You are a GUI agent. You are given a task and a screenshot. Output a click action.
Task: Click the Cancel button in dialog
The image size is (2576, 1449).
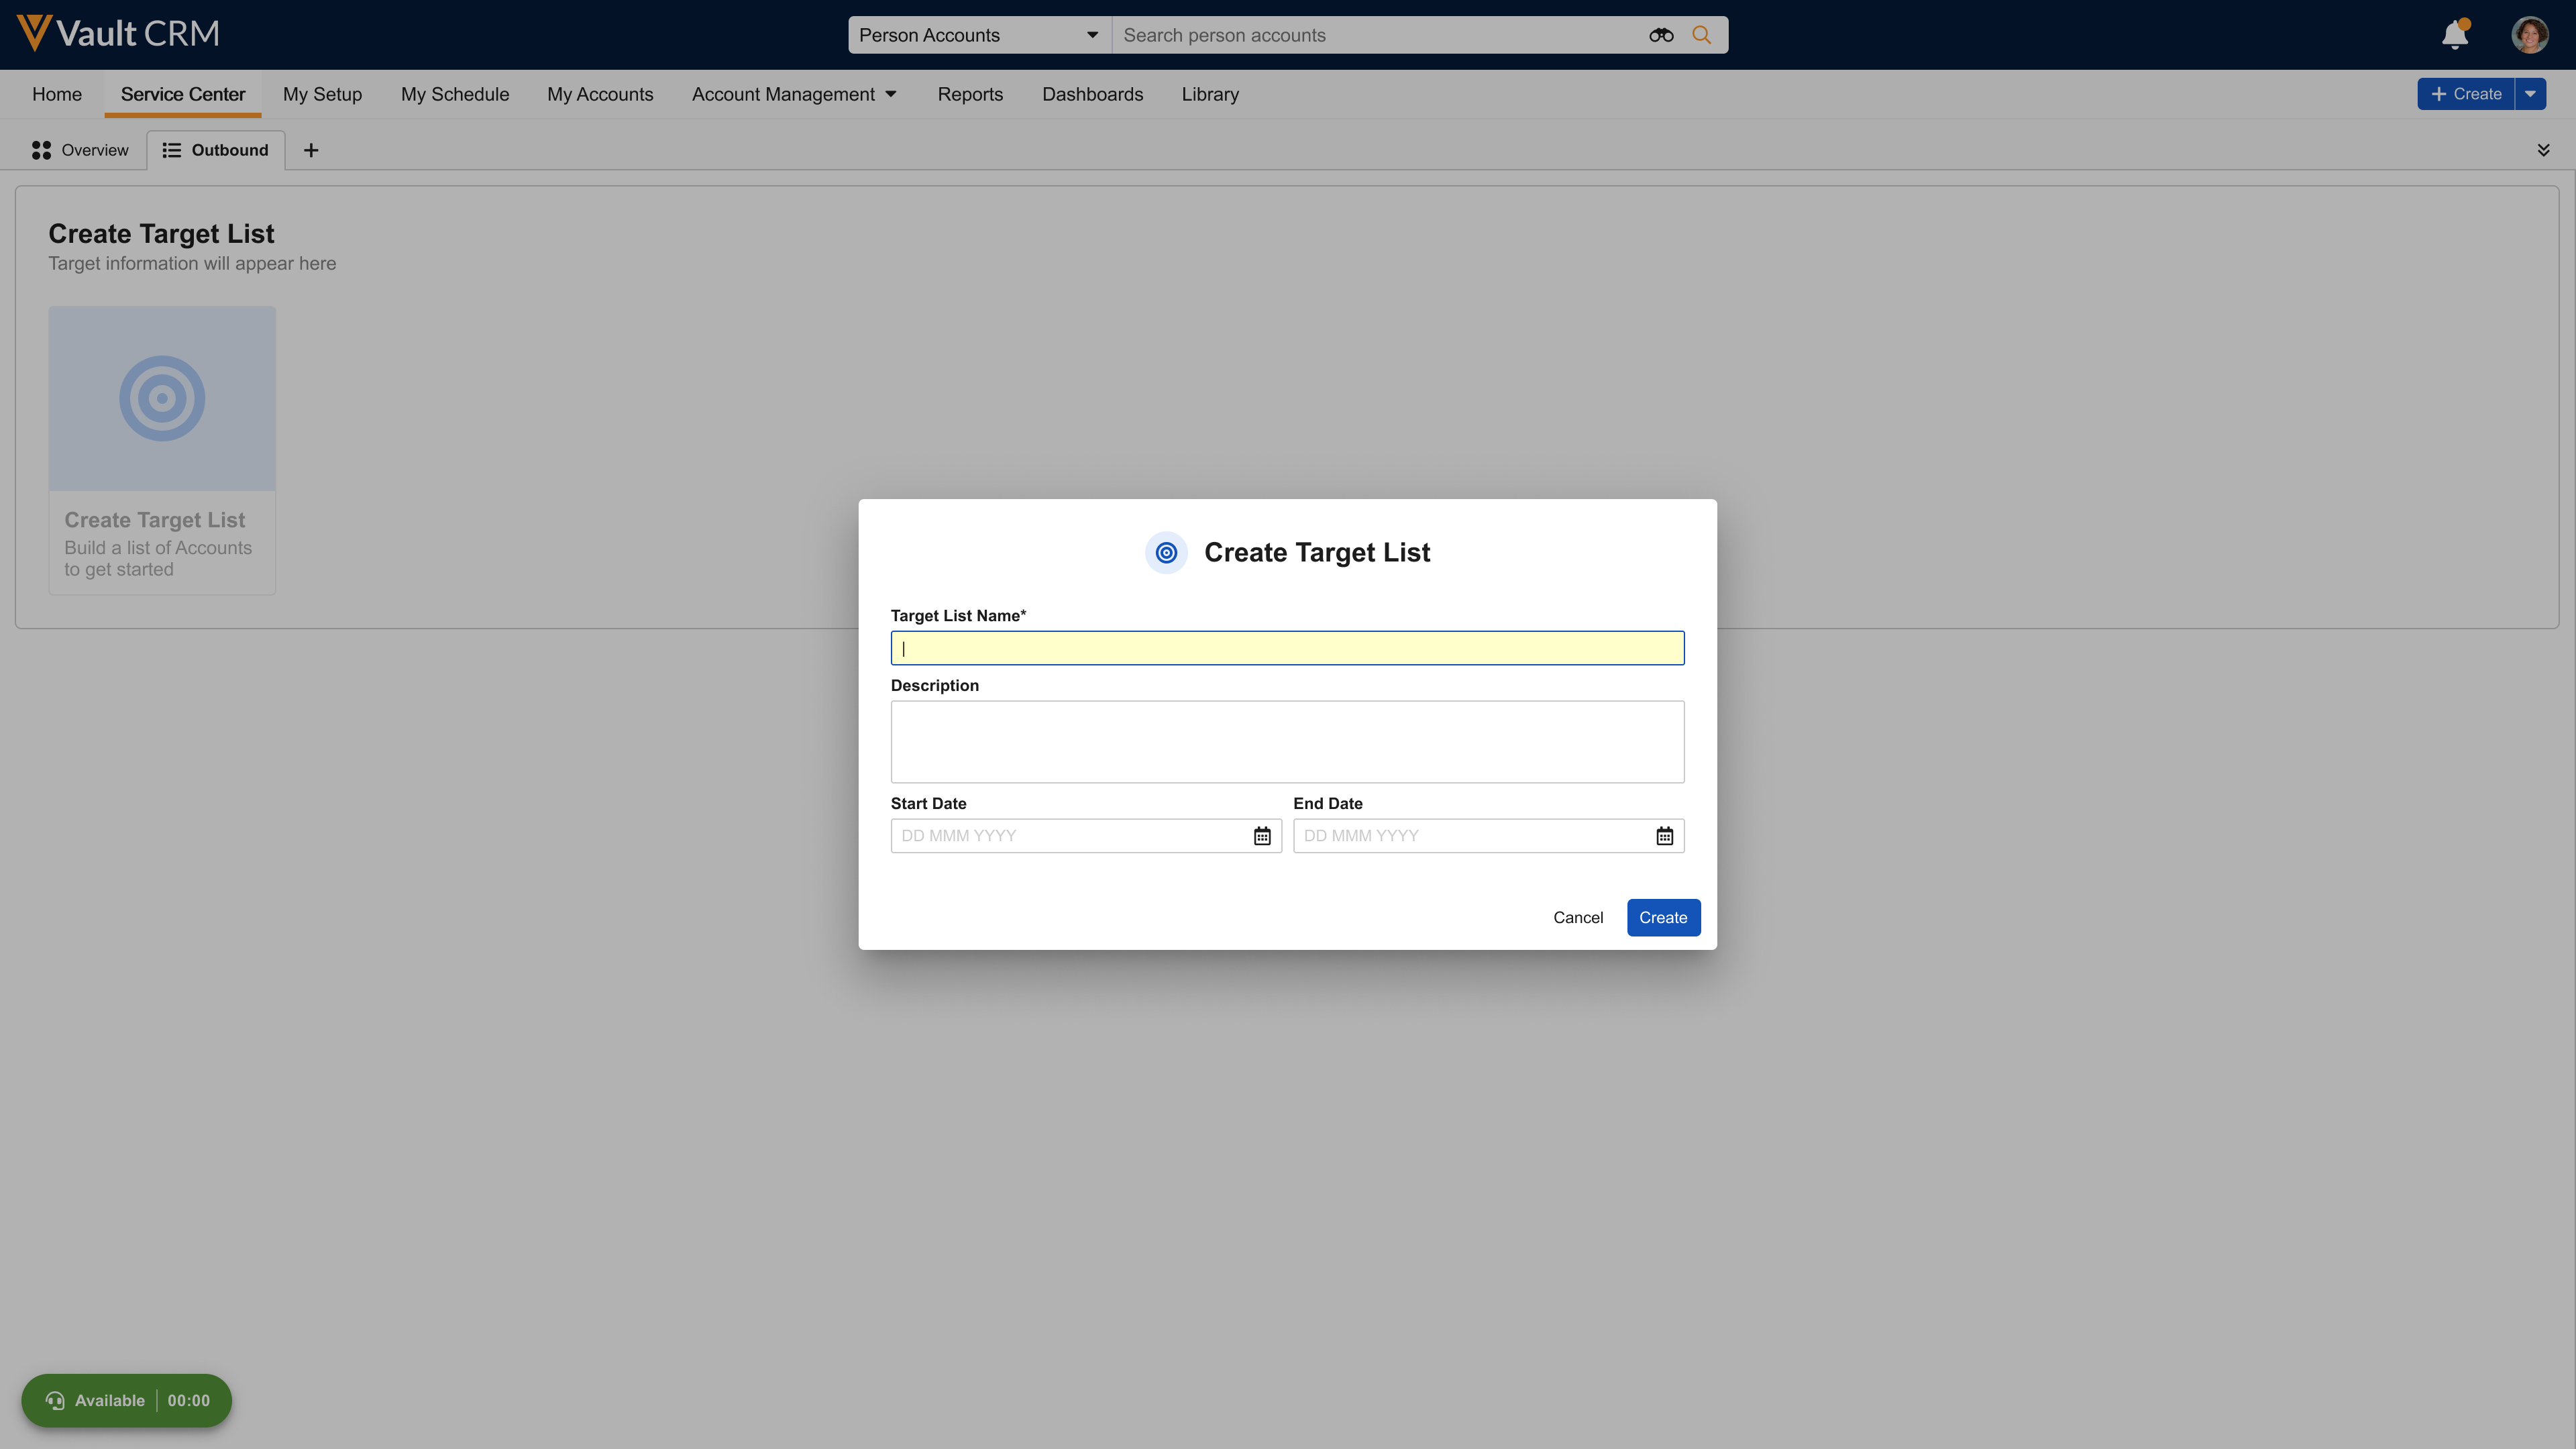[x=1577, y=917]
